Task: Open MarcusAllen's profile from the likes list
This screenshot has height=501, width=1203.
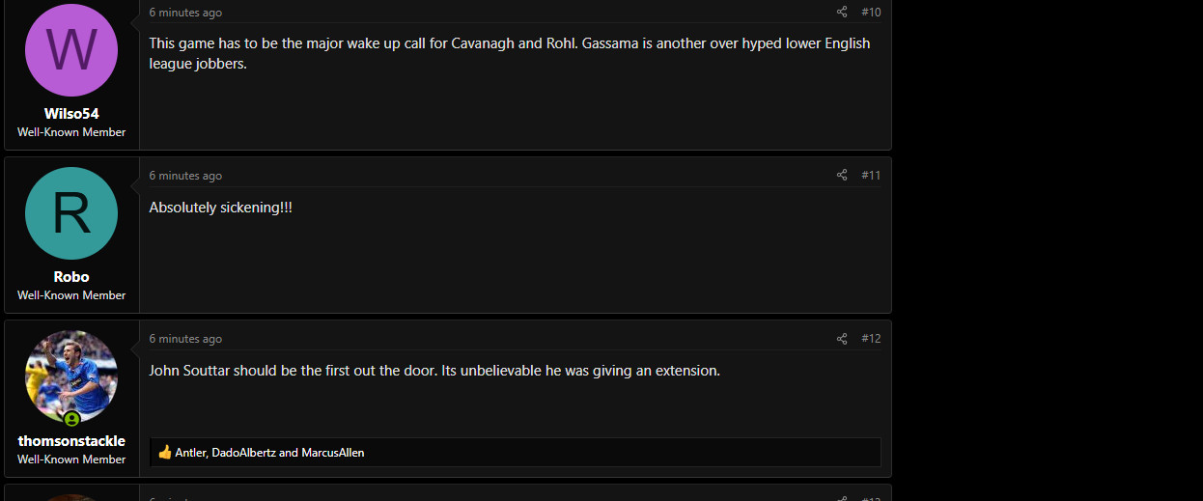Action: [x=333, y=453]
